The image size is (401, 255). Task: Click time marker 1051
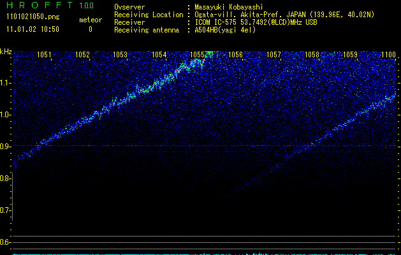44,55
